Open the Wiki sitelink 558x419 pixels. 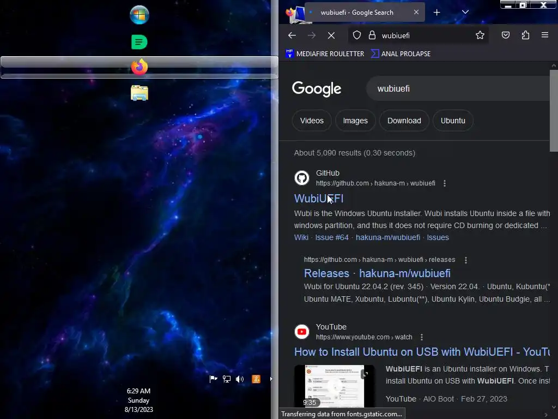pos(301,237)
